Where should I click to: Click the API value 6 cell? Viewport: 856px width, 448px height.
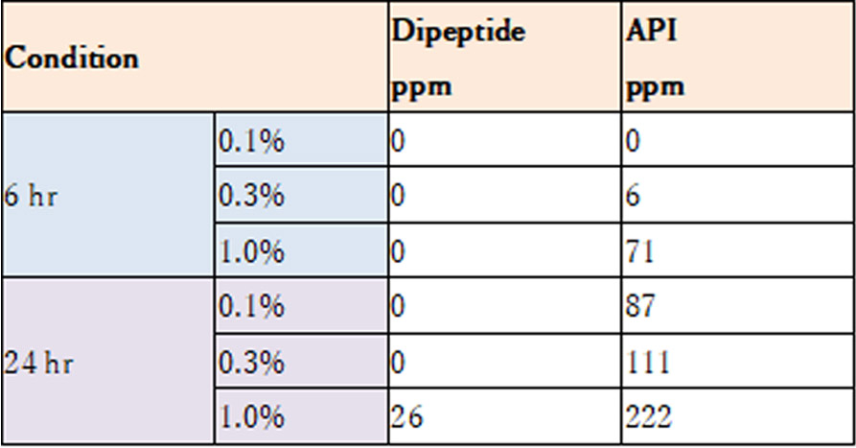739,195
